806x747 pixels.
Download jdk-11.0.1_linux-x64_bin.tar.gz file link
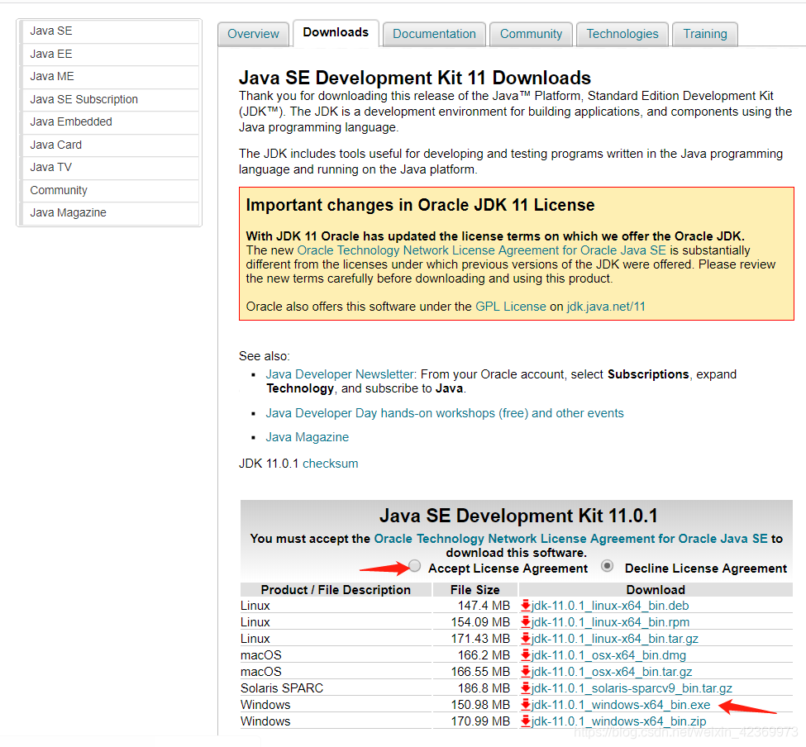click(x=615, y=638)
